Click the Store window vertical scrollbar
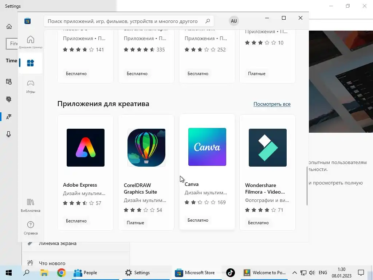The width and height of the screenshot is (373, 280). click(x=307, y=186)
